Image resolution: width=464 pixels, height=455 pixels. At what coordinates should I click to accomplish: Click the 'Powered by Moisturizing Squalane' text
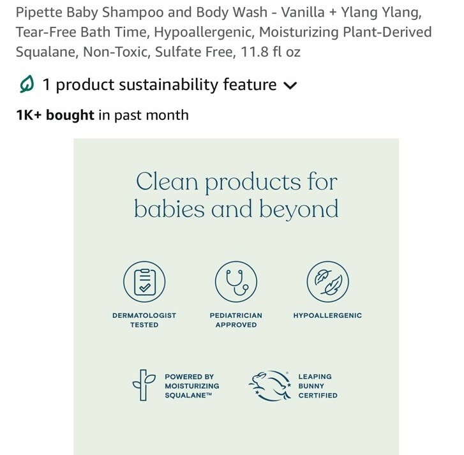[x=191, y=386]
